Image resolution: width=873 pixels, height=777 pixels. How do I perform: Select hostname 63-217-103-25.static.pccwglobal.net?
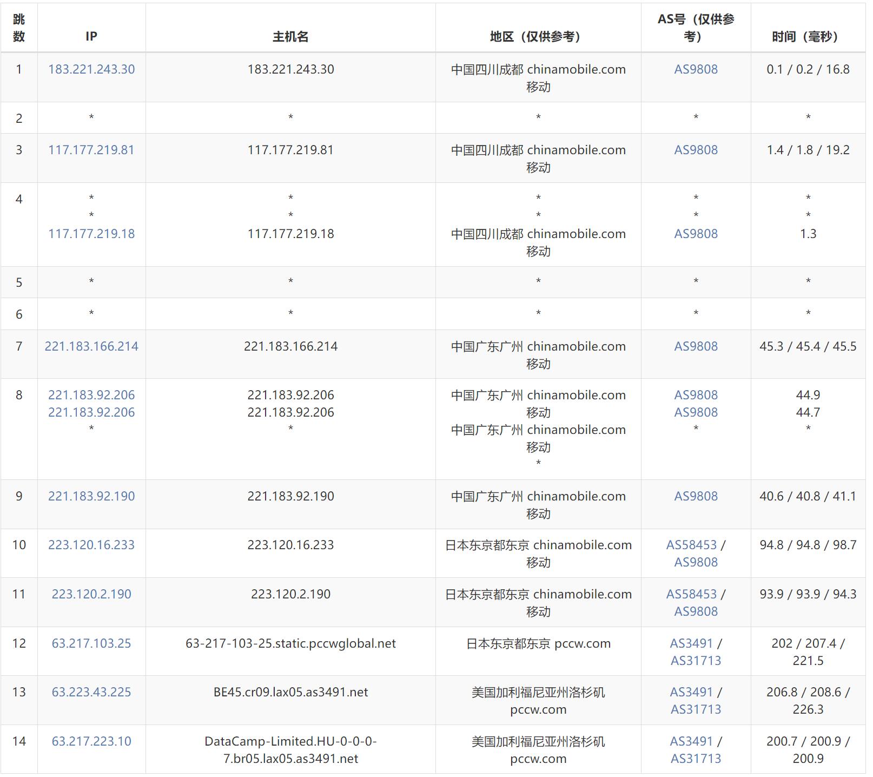coord(290,643)
